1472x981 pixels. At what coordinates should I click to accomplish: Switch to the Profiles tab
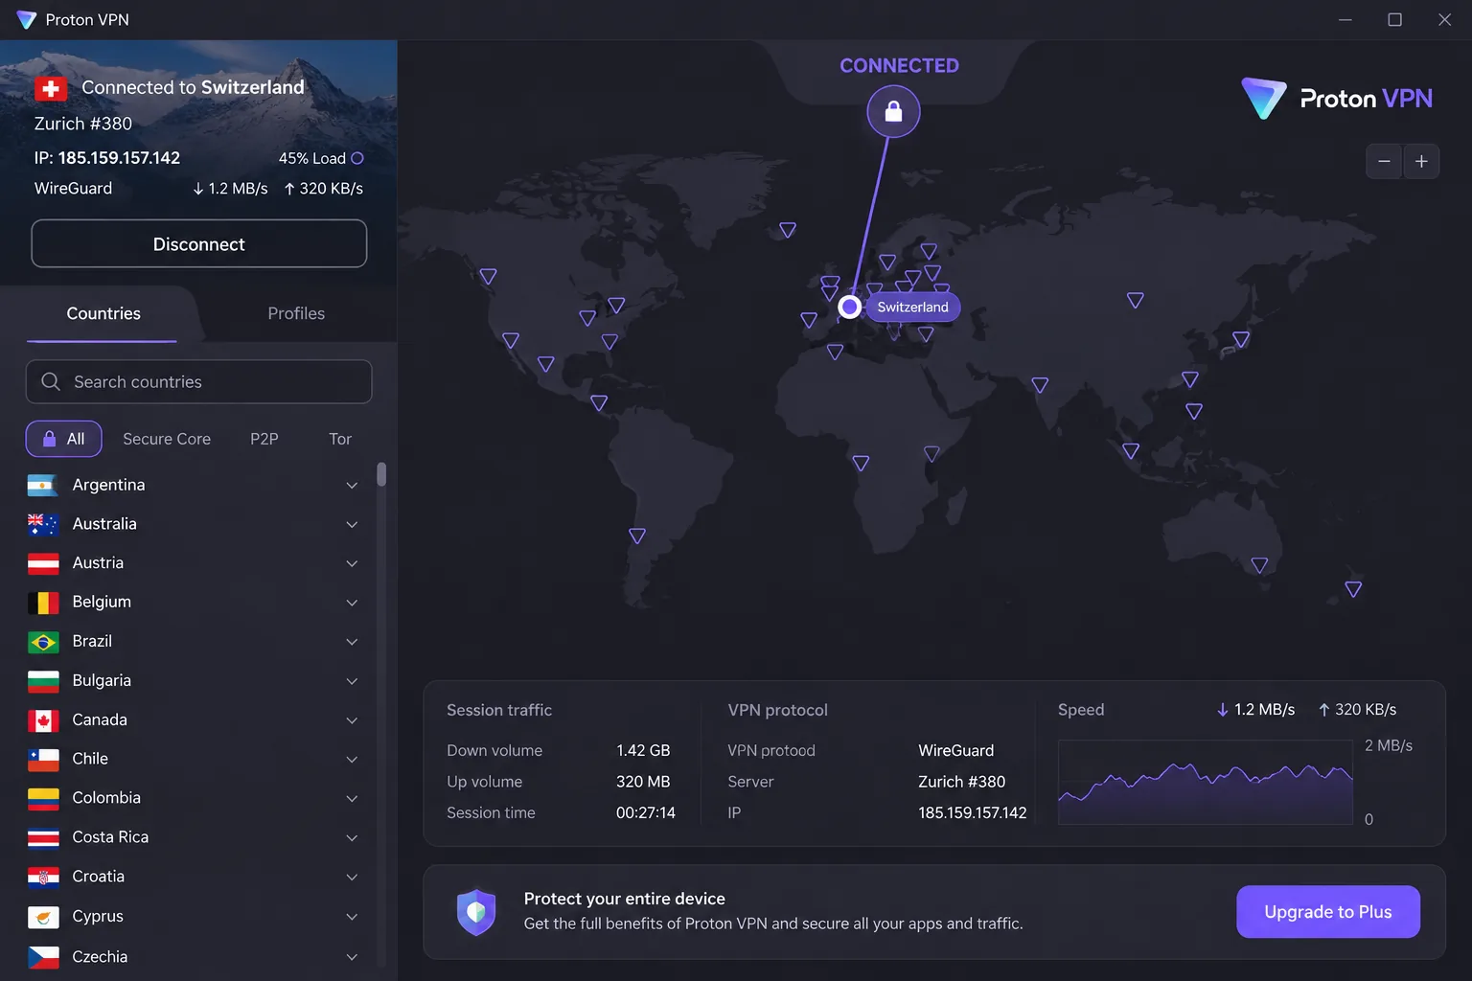pyautogui.click(x=296, y=313)
